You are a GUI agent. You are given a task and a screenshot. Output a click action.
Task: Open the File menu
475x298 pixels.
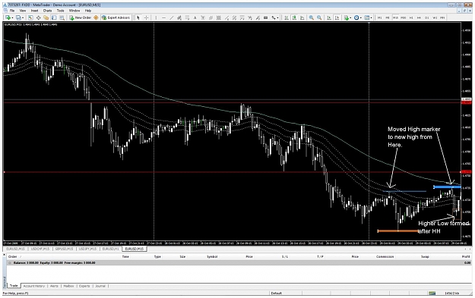click(x=12, y=11)
